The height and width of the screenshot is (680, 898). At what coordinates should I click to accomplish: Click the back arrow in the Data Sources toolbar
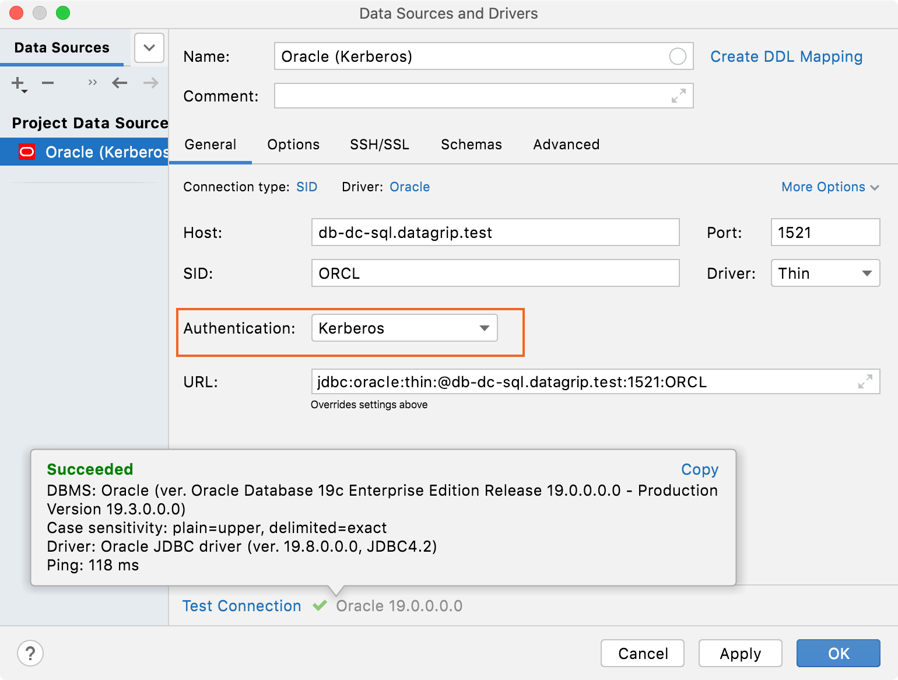pos(119,83)
